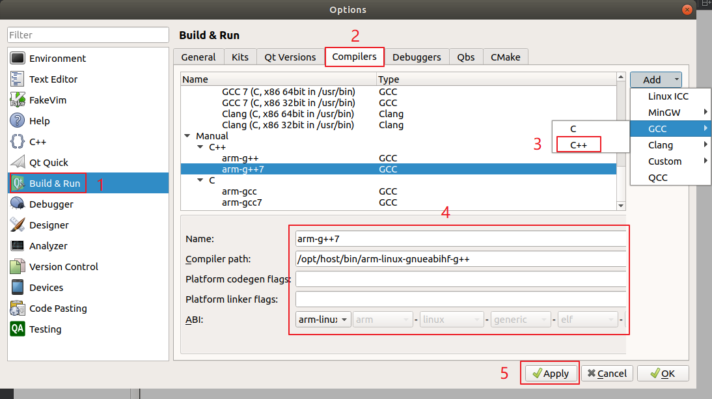
Task: Open the Code Pasting category
Action: click(x=88, y=309)
